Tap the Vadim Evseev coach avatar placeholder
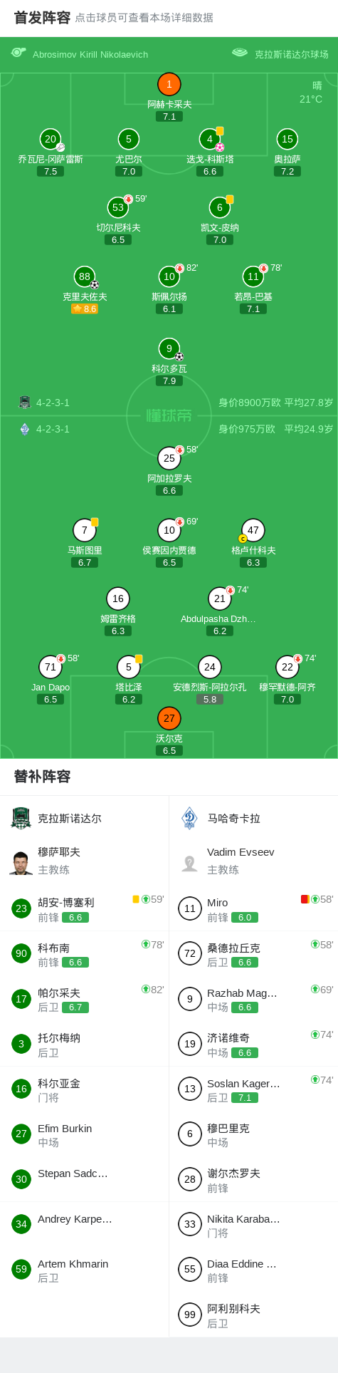This screenshot has width=338, height=1373. pyautogui.click(x=189, y=863)
